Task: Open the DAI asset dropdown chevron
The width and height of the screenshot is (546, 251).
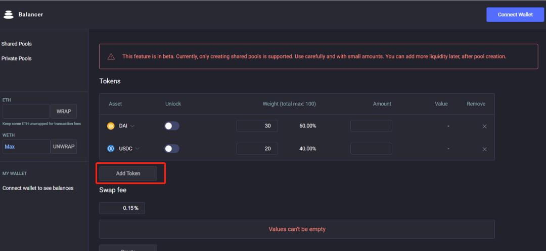Action: [x=132, y=126]
